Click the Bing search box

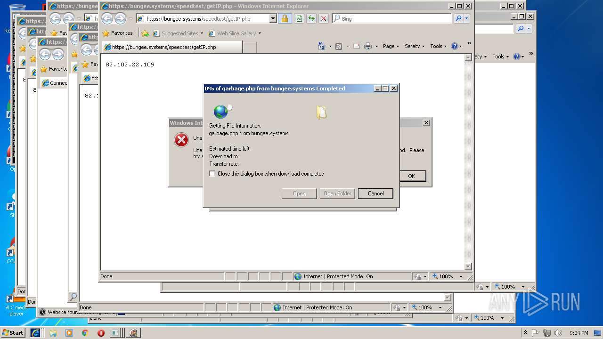point(392,19)
